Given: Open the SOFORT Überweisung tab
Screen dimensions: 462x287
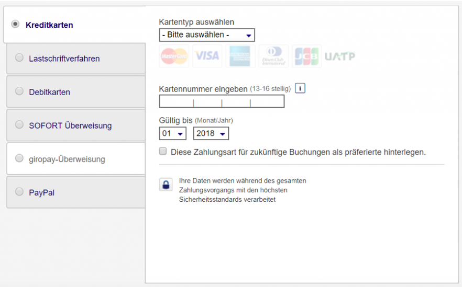Looking at the screenshot, I should (x=70, y=125).
